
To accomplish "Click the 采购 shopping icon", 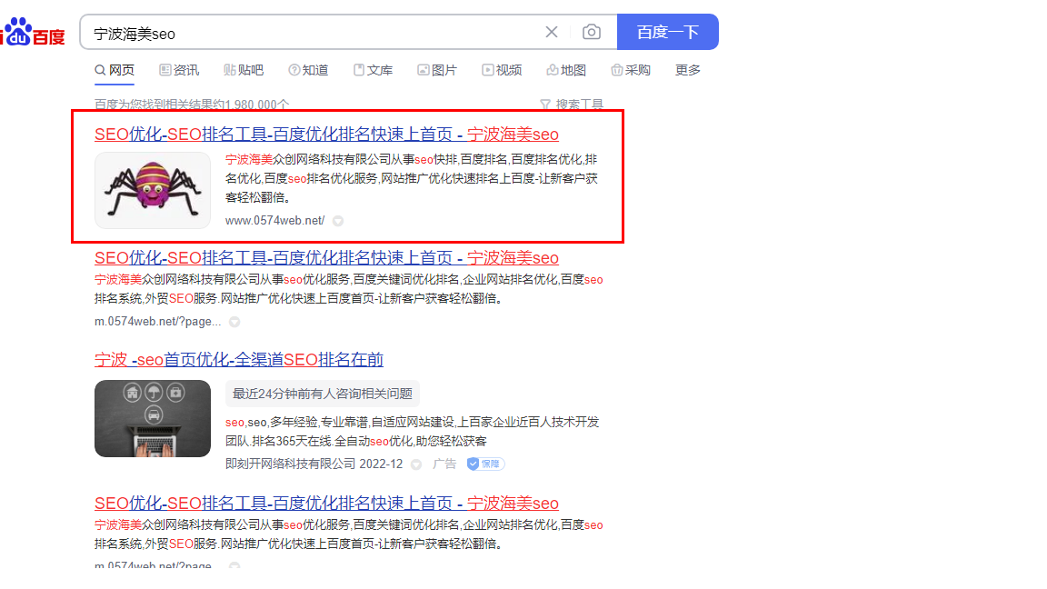I will click(616, 69).
